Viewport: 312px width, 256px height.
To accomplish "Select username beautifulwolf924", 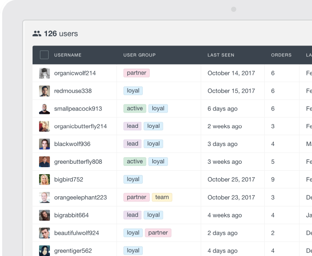I will [76, 233].
